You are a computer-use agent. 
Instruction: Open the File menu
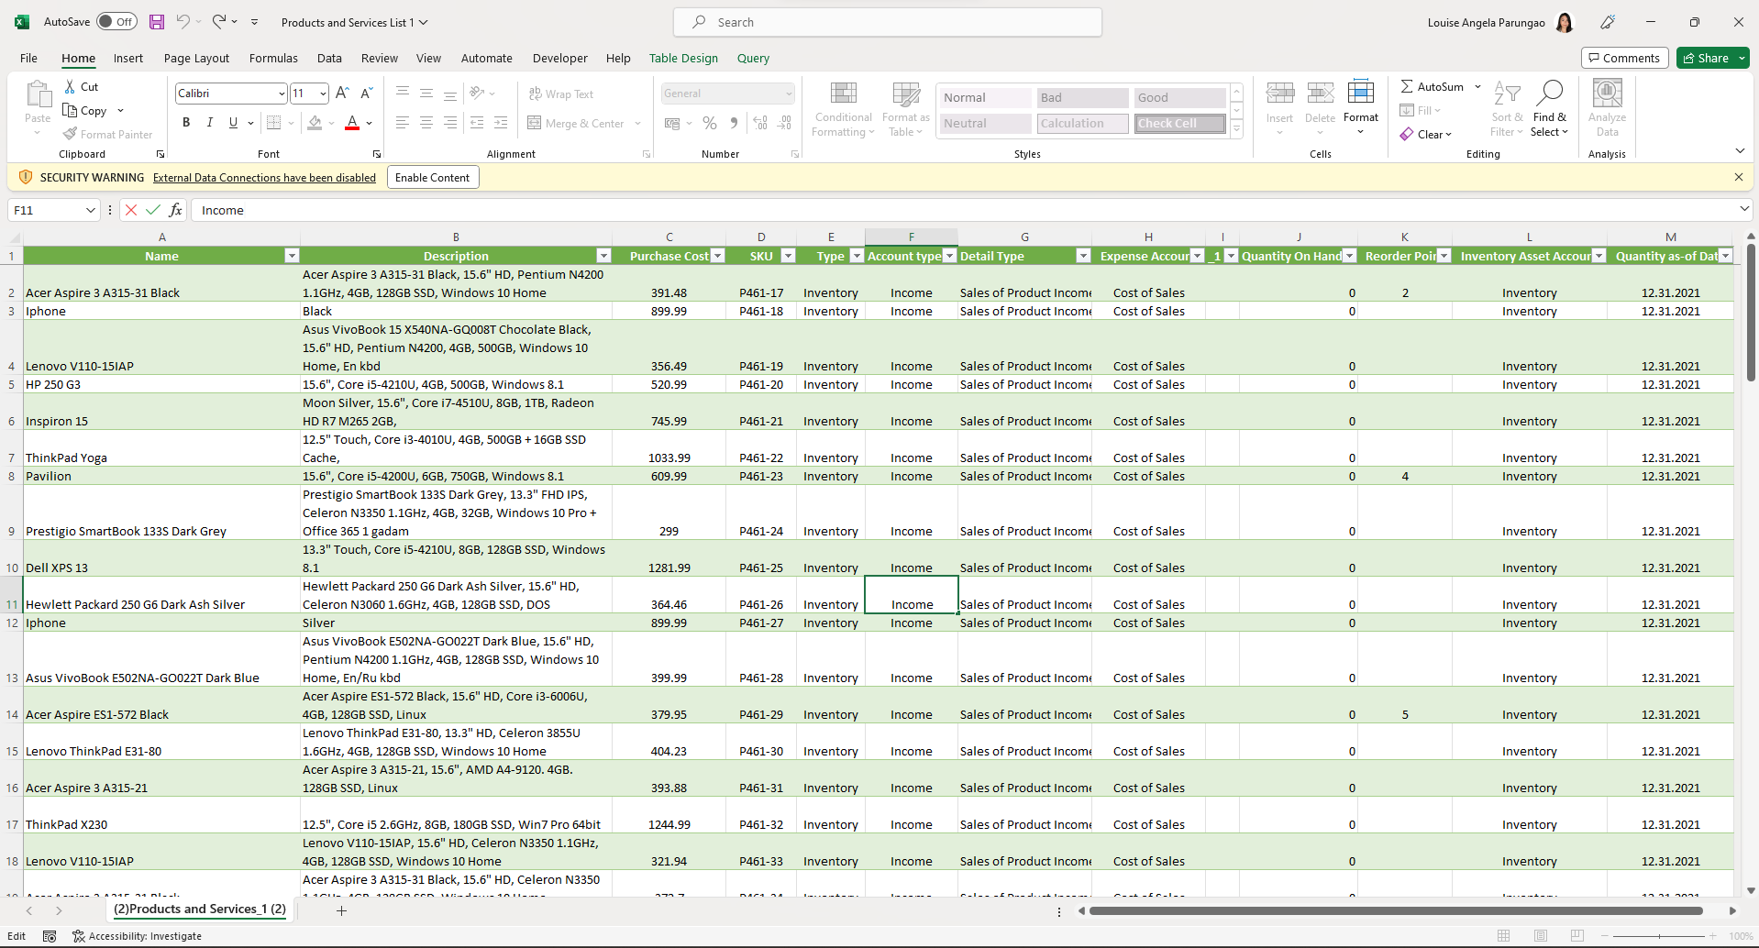(x=28, y=58)
